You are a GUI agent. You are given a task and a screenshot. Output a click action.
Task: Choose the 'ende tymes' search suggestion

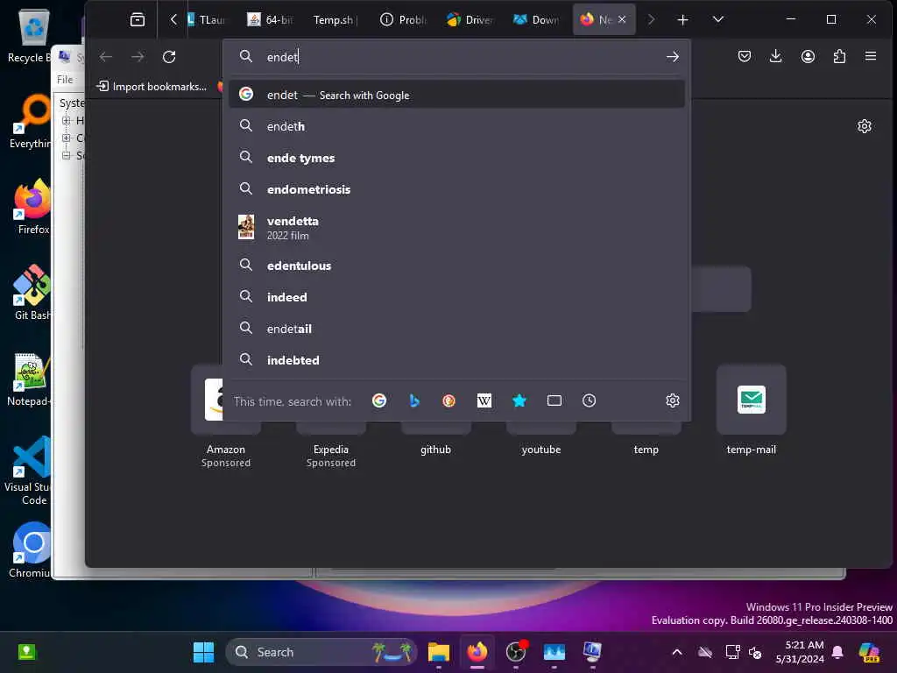point(456,158)
